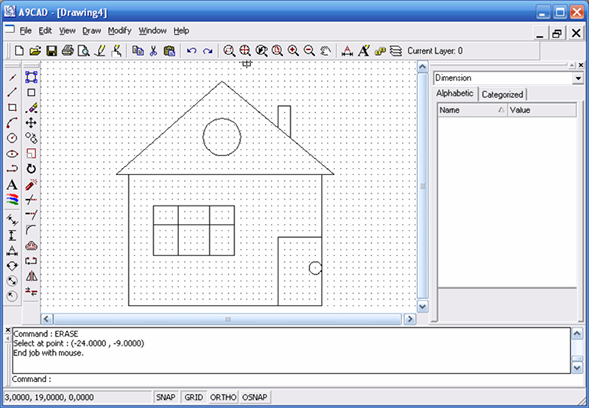This screenshot has width=589, height=408.
Task: Select the Move tool with four arrows
Action: [31, 123]
